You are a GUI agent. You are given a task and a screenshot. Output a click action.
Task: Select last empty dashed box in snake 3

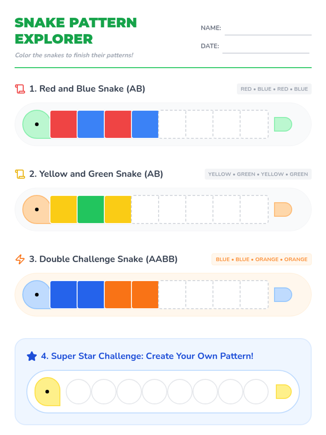tap(254, 294)
